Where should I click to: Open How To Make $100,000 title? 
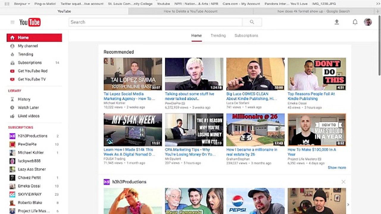click(x=312, y=152)
